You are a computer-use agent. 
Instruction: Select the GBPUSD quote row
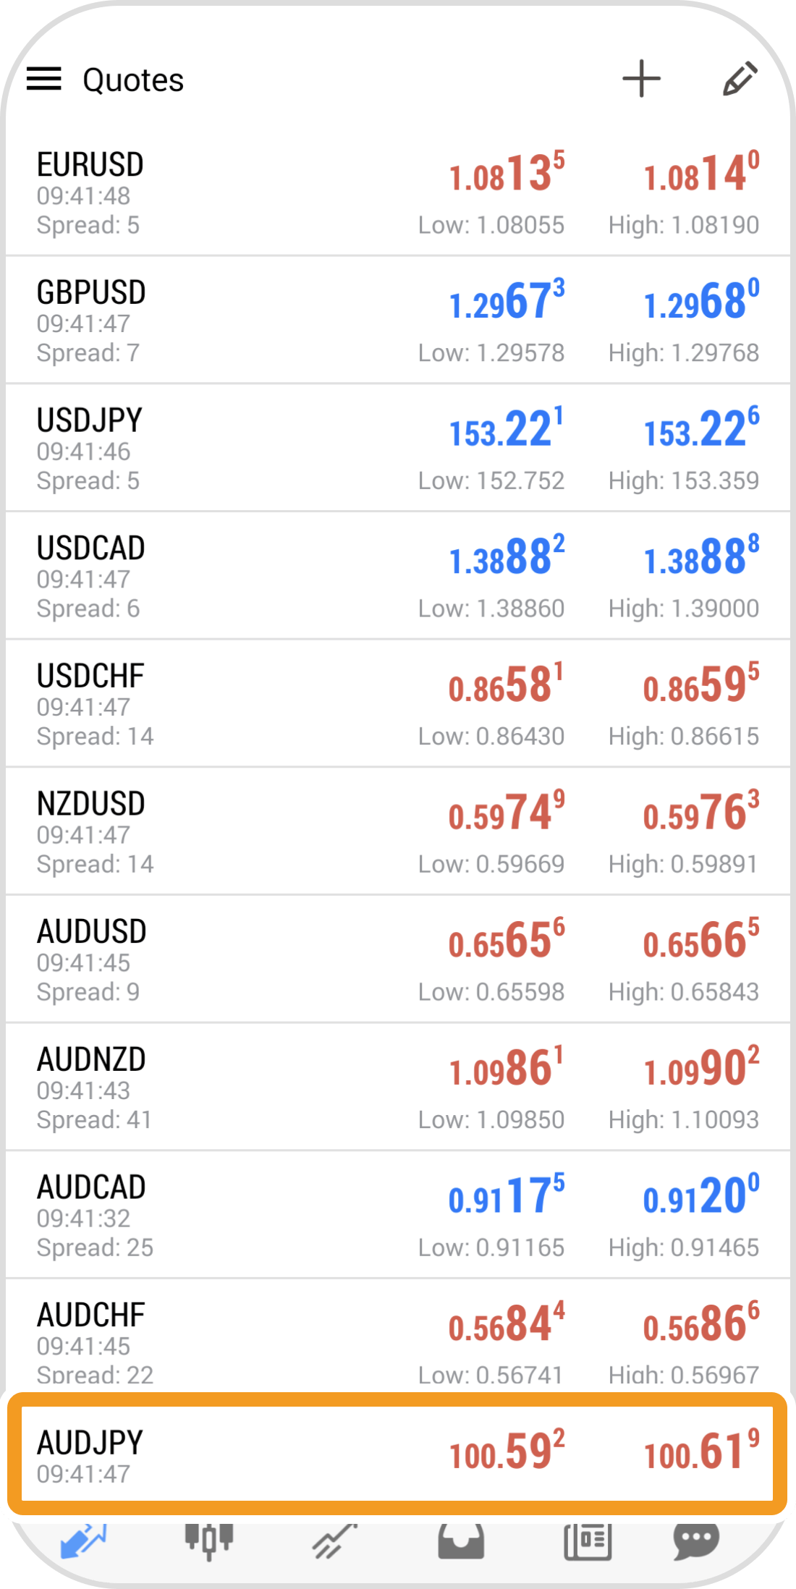(x=398, y=320)
